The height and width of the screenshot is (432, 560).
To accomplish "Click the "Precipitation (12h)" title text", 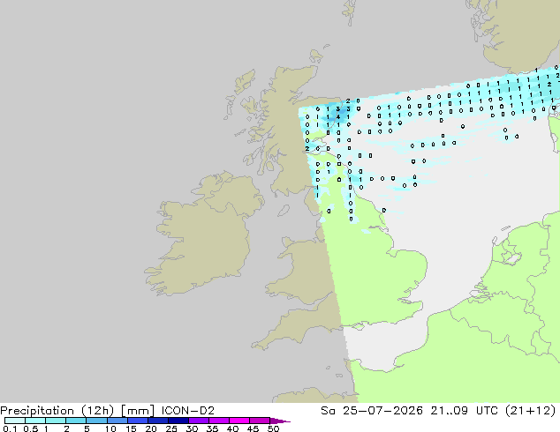I will click(x=57, y=411).
